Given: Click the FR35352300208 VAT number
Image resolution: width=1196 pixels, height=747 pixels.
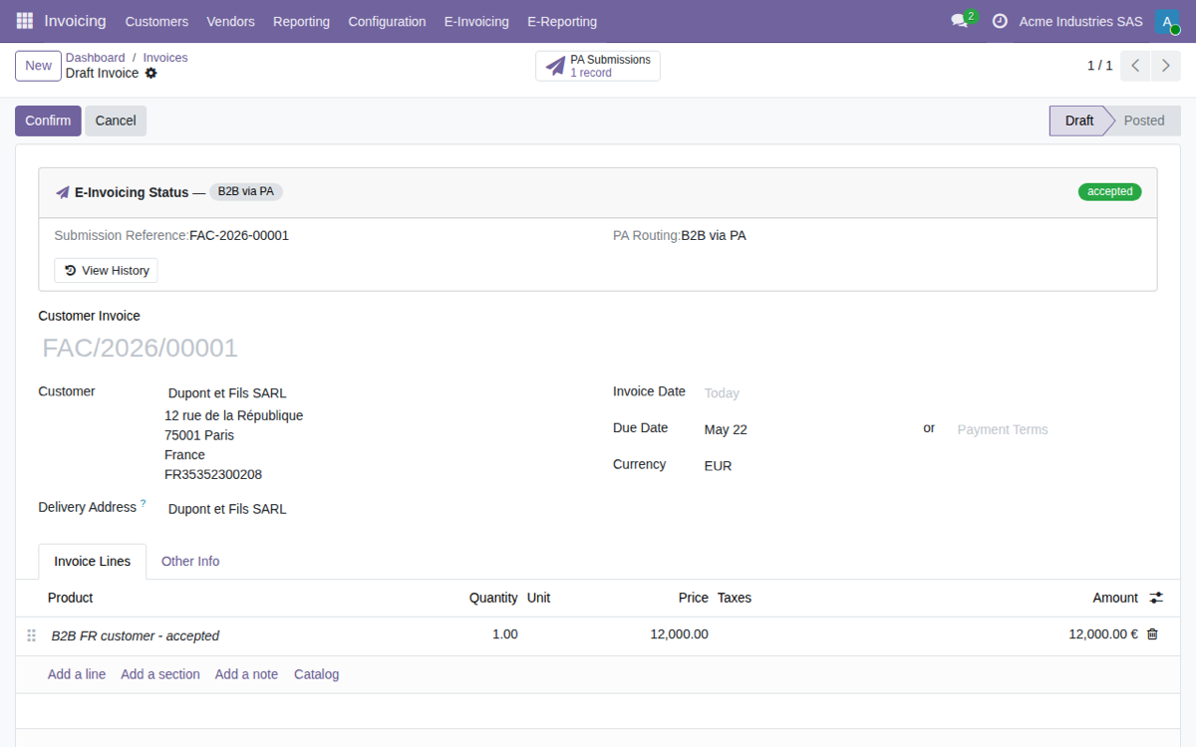Looking at the screenshot, I should pos(213,475).
